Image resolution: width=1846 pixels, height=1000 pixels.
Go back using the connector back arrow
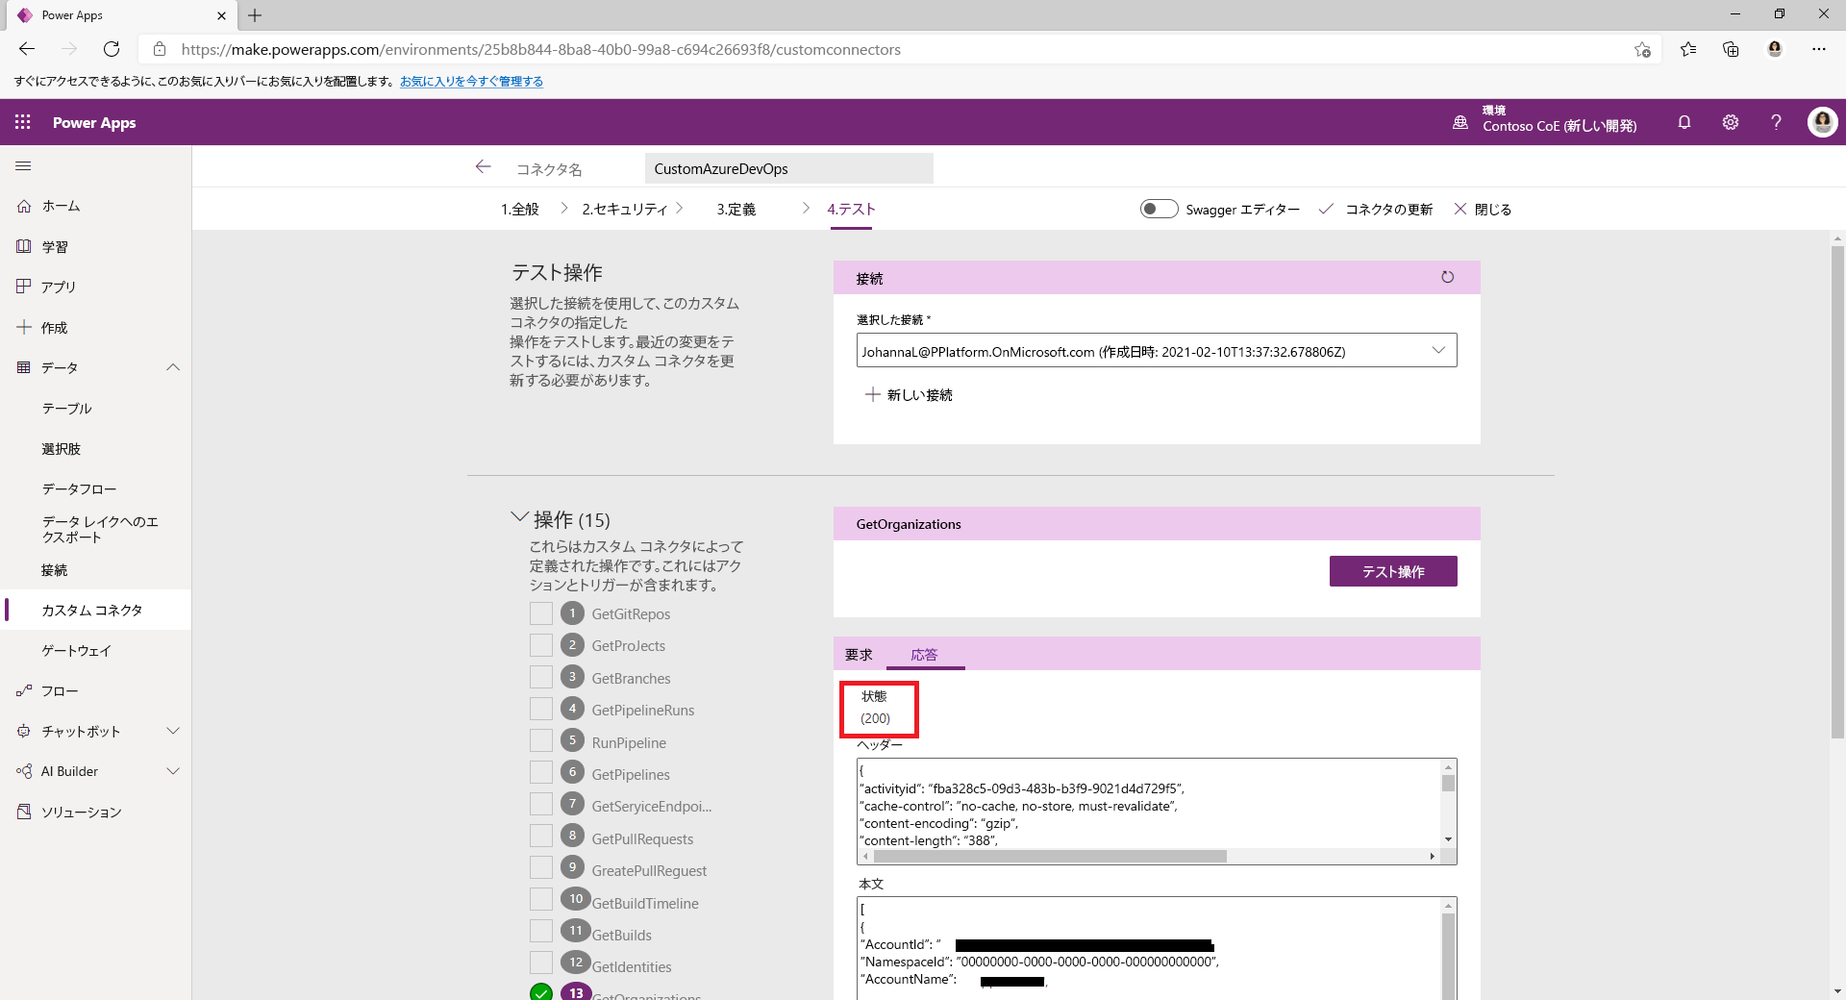pyautogui.click(x=483, y=167)
